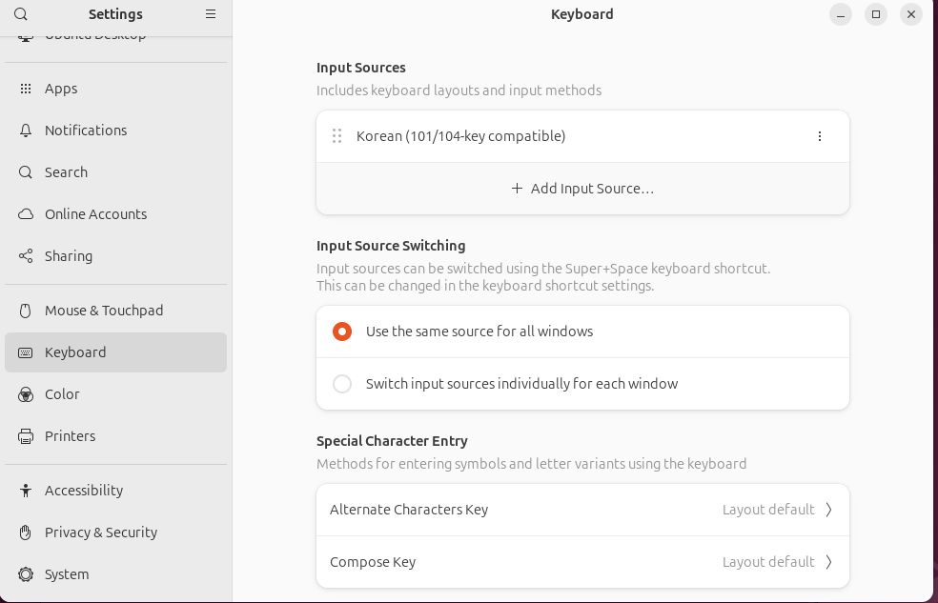Click the drag handle beside Korean layout
Image resolution: width=938 pixels, height=603 pixels.
(x=336, y=136)
